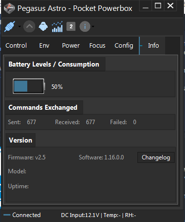Open the Changelog button

click(x=156, y=157)
